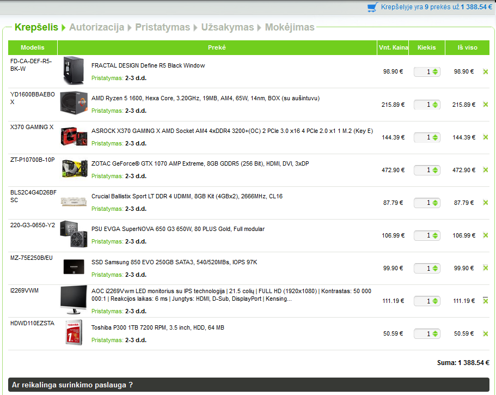Click quantity stepper arrows for ASROCK X370 motherboard

(435, 137)
